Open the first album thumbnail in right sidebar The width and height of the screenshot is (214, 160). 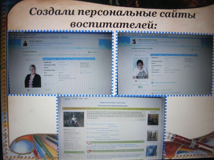tap(153, 119)
